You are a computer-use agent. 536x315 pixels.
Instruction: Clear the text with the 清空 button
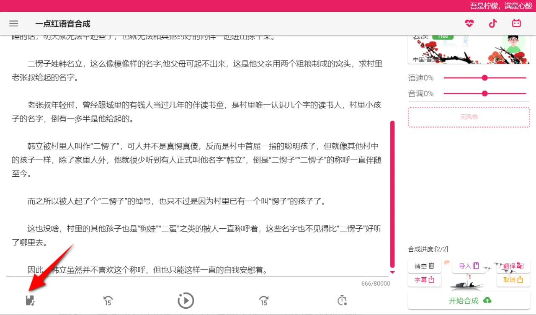(425, 266)
